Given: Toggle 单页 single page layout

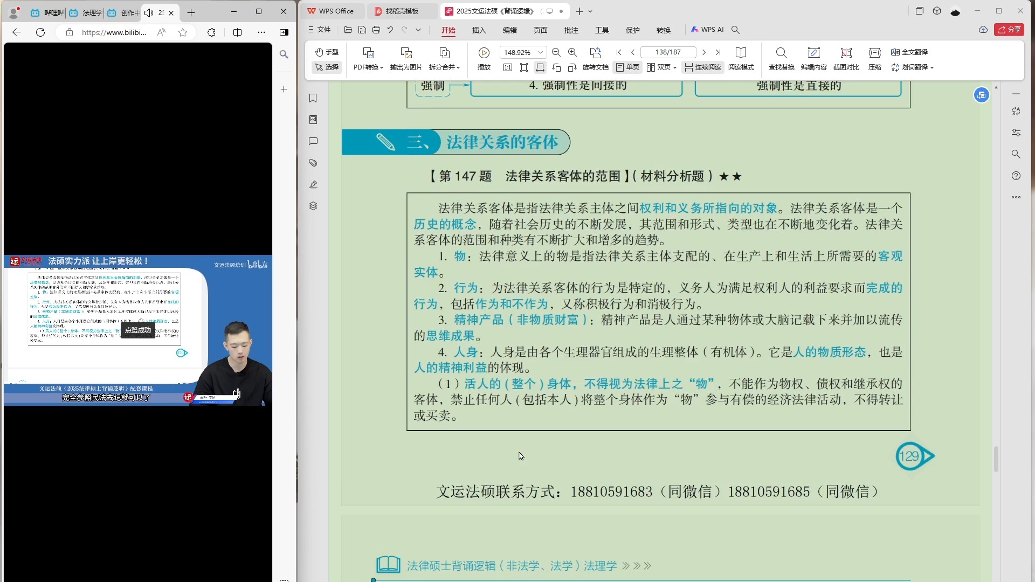Looking at the screenshot, I should tap(627, 67).
